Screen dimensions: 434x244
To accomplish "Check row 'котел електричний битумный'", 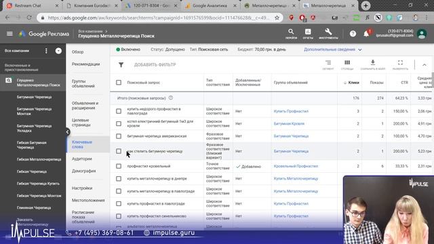I will coord(119,123).
